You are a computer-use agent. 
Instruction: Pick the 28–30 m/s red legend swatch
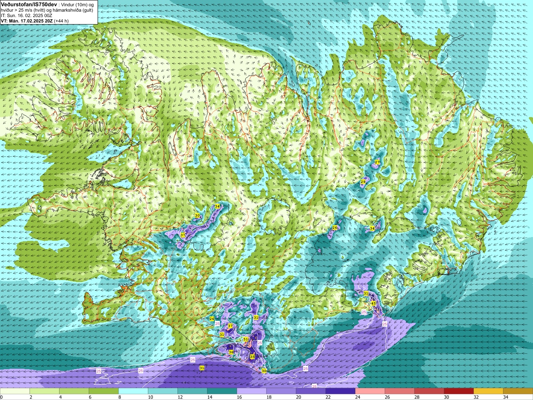coord(429,391)
